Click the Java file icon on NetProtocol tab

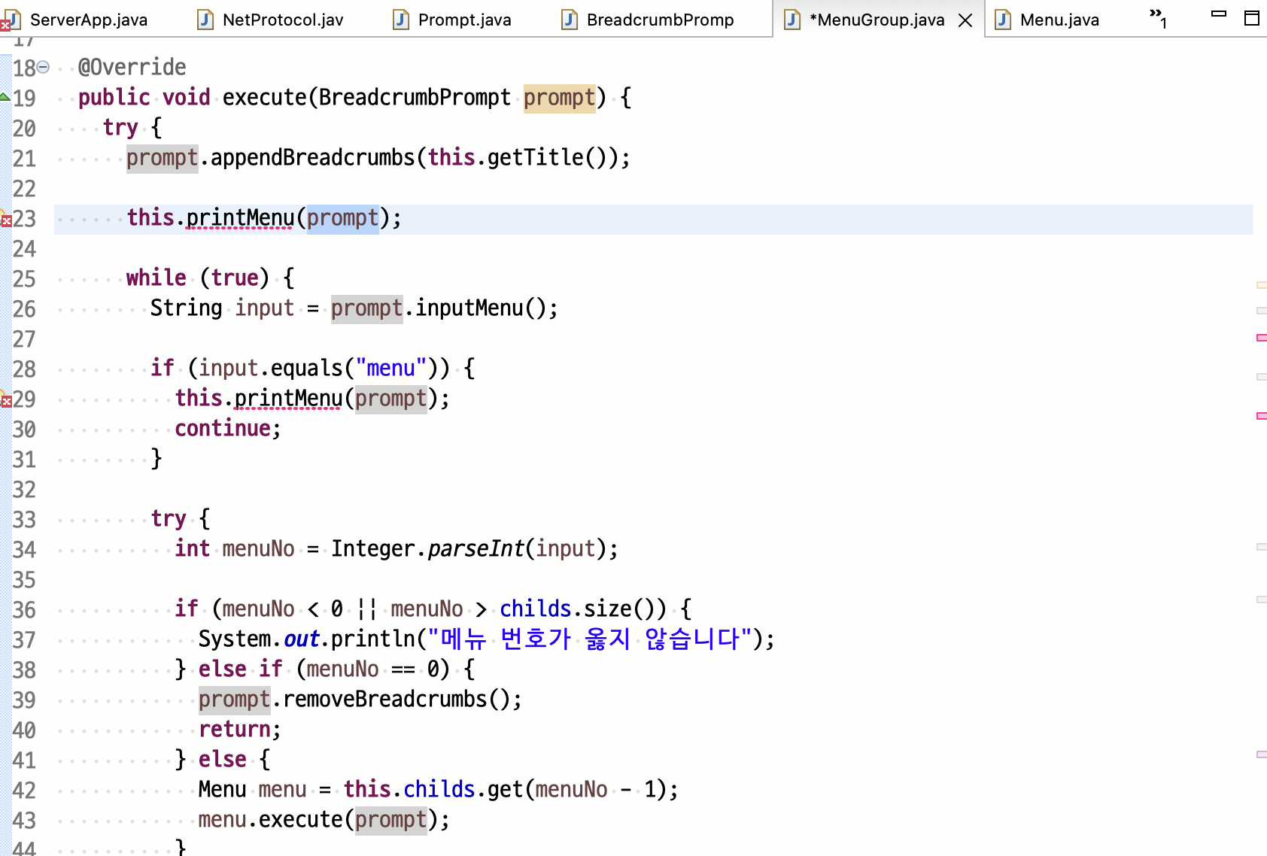coord(205,20)
